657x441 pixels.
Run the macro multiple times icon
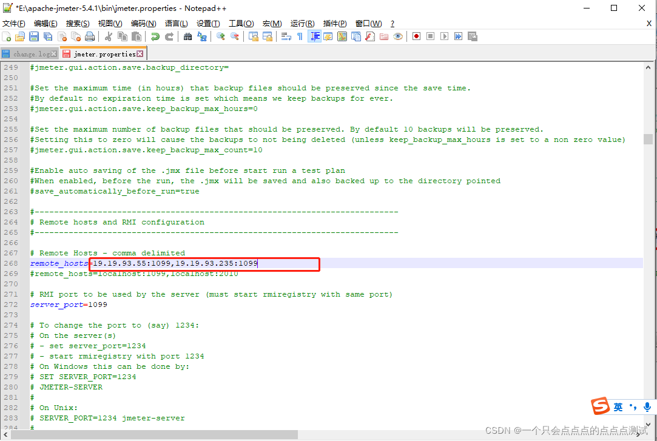[x=459, y=36]
